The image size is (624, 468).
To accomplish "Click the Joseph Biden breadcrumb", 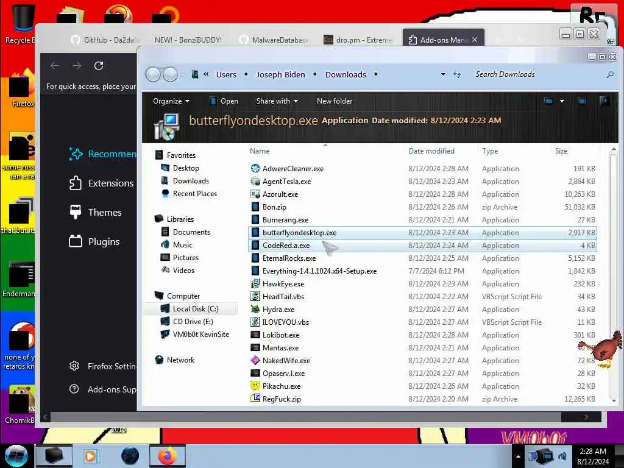I will [x=280, y=74].
